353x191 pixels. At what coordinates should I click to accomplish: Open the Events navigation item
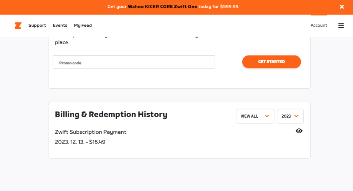point(60,26)
